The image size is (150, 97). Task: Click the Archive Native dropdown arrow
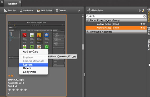tap(141, 24)
